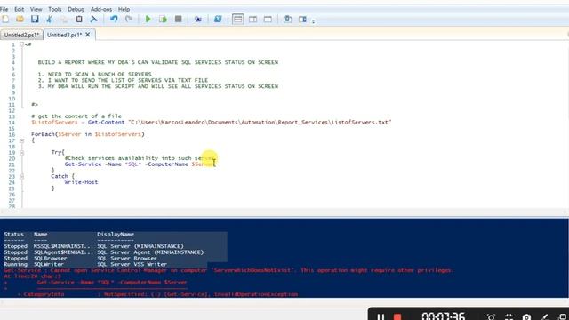Screen dimensions: 569x320
Task: Click the MSSQL$MINHAINST... service row
Action: pyautogui.click(x=93, y=246)
